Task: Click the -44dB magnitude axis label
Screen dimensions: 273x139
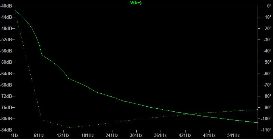Action: pyautogui.click(x=6, y=17)
